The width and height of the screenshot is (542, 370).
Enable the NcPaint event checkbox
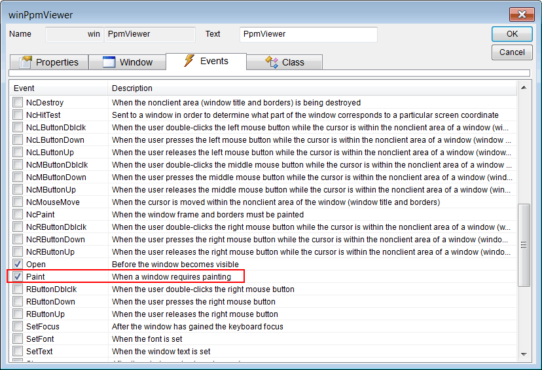[18, 214]
